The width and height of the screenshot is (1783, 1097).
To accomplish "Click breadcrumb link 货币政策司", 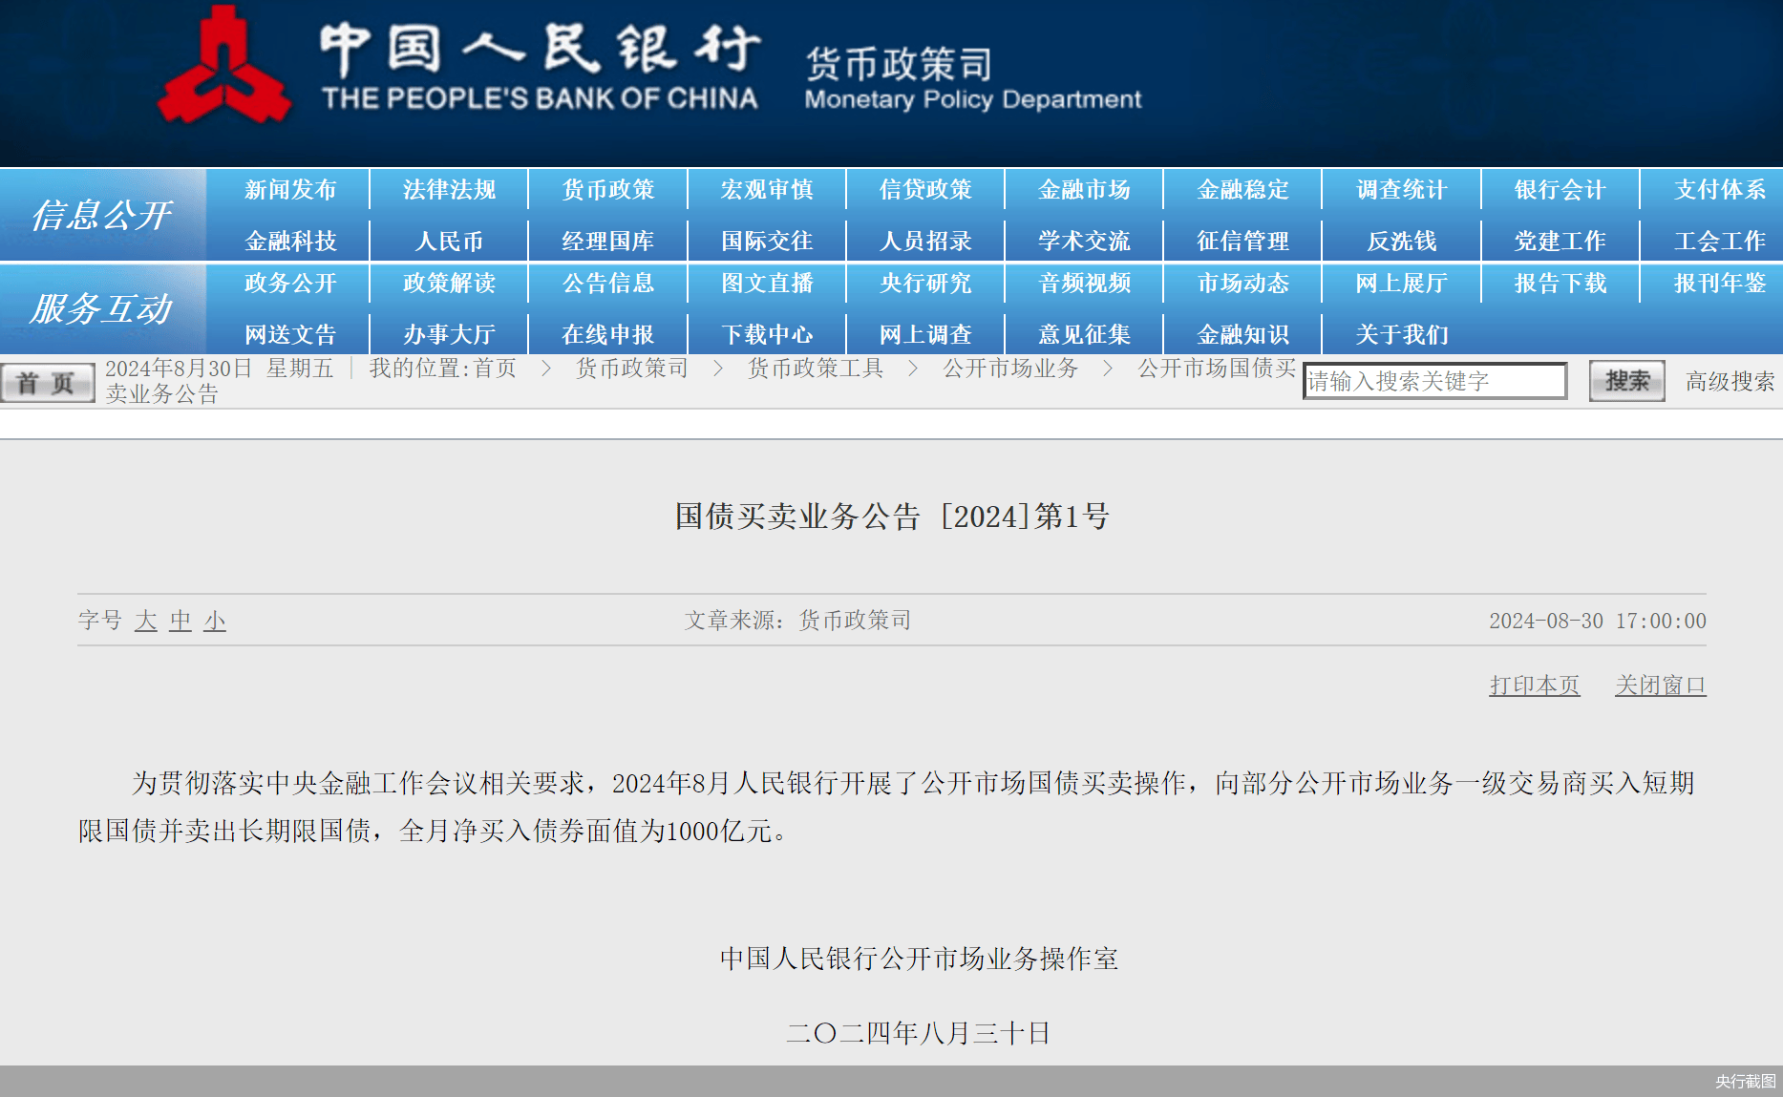I will [x=631, y=369].
